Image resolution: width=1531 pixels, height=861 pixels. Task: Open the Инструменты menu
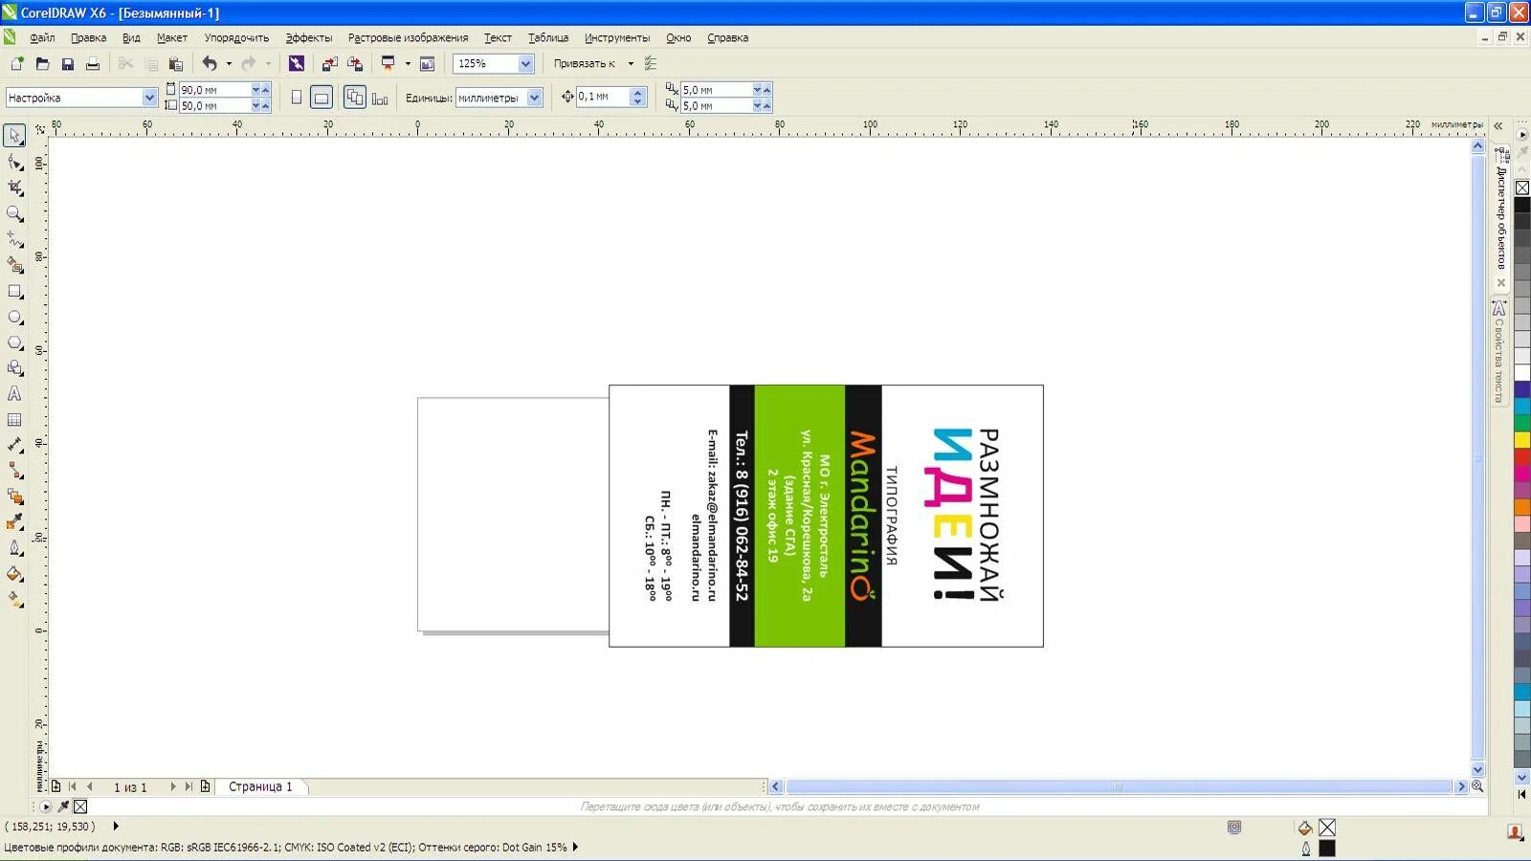(617, 38)
